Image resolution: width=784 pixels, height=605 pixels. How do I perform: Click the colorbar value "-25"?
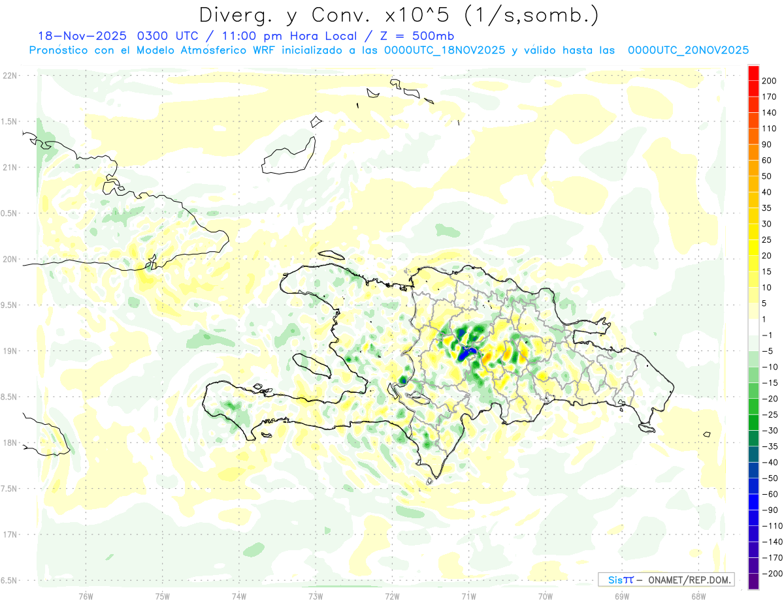[x=770, y=414]
